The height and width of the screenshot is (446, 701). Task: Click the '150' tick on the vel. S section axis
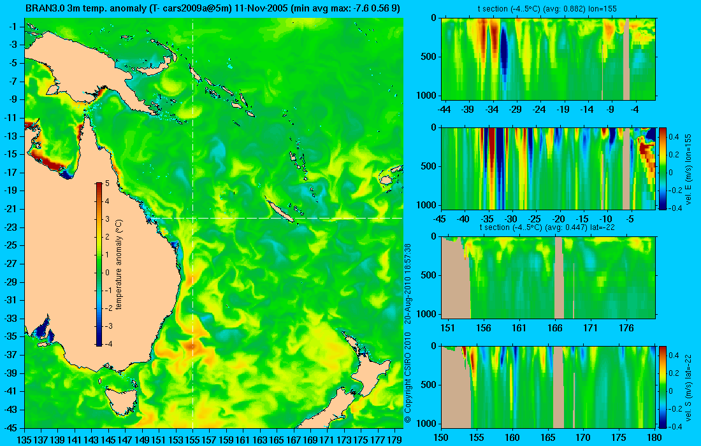(441, 438)
